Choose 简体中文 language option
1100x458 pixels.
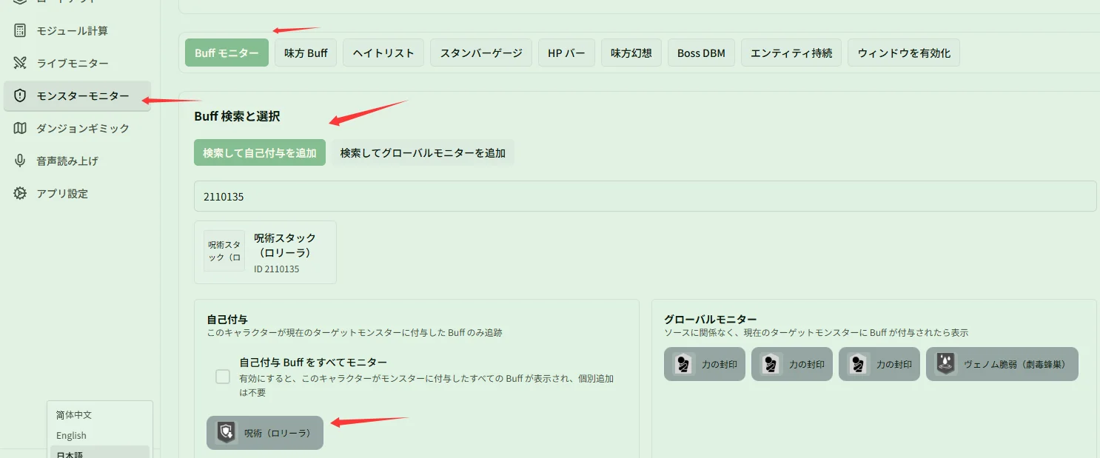tap(99, 415)
